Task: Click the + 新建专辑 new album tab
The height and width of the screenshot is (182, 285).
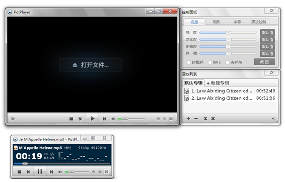Action: pos(218,83)
